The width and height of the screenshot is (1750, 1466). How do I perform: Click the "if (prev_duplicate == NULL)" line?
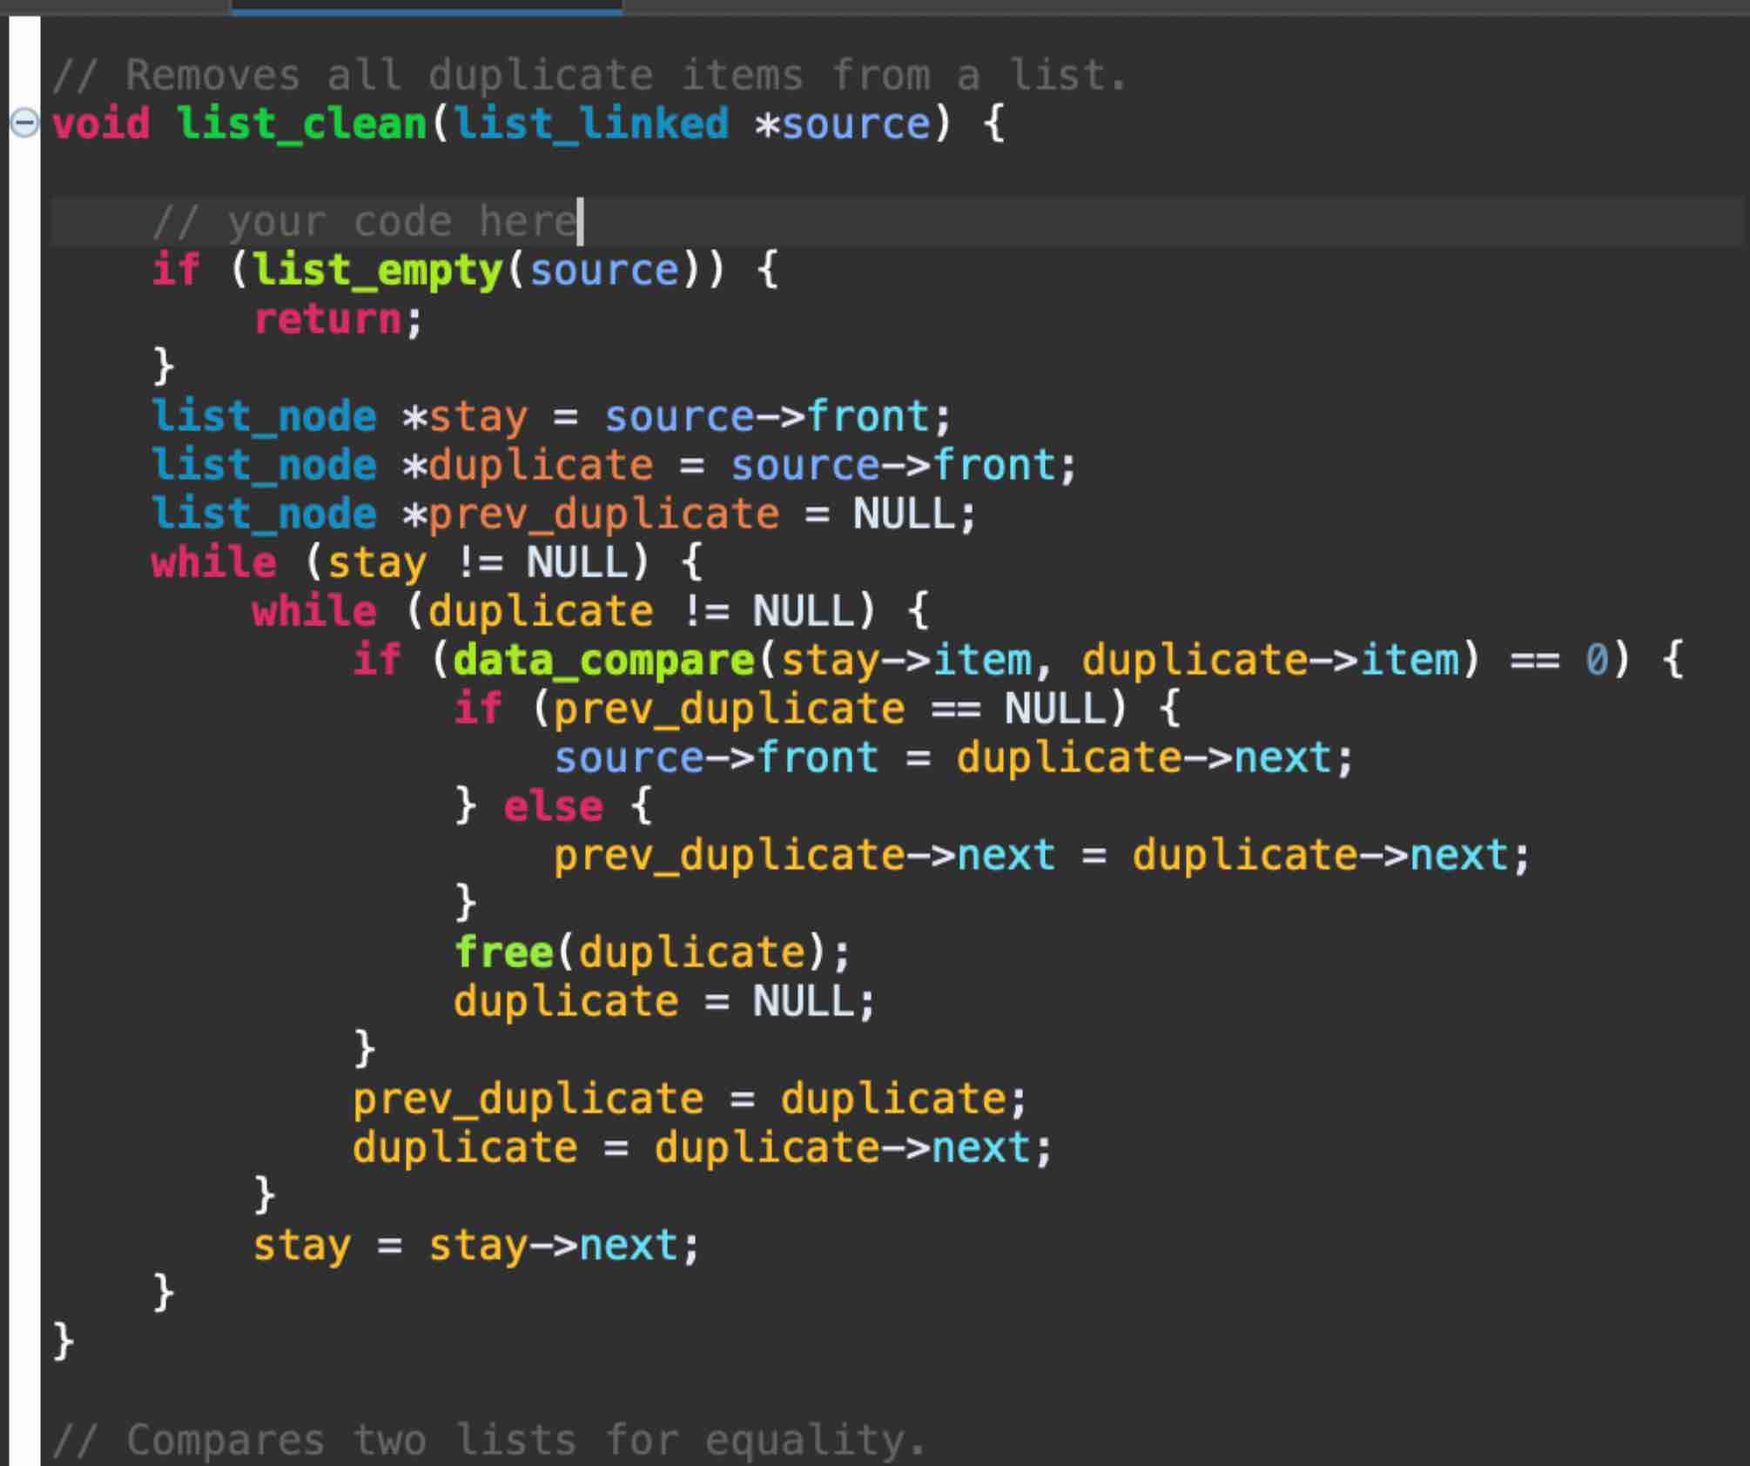pos(817,709)
